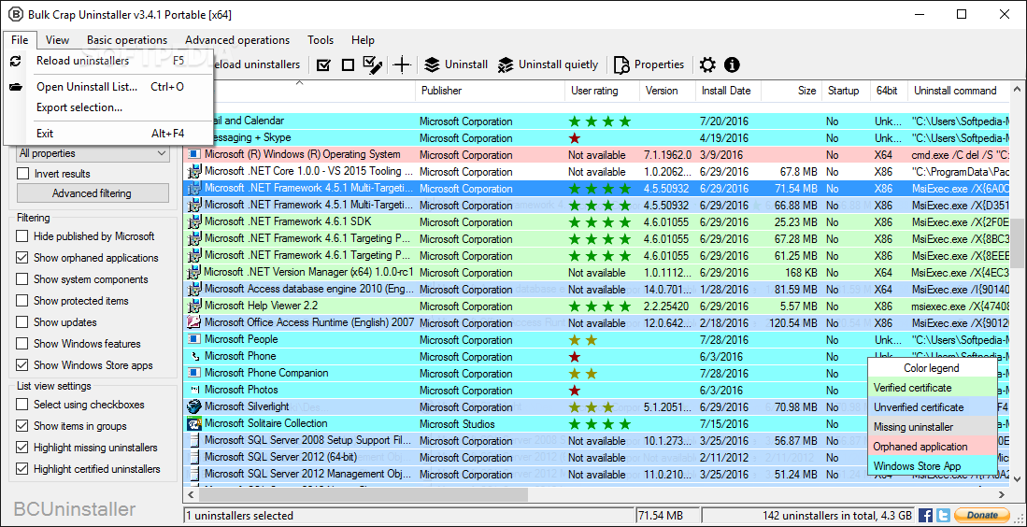Viewport: 1027px width, 527px height.
Task: Sort by the Install Date column header
Action: point(728,91)
